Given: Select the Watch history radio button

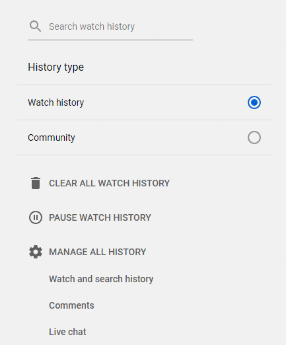Looking at the screenshot, I should [x=254, y=102].
